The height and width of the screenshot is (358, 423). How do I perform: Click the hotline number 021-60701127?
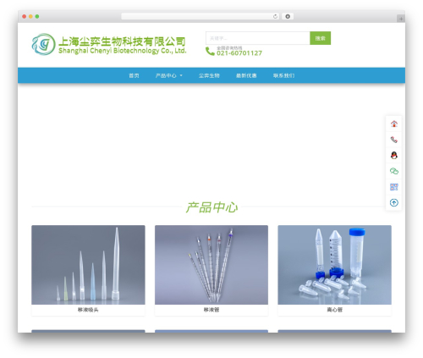click(x=239, y=53)
